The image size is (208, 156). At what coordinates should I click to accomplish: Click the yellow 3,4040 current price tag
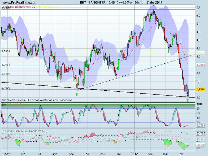click(x=201, y=89)
